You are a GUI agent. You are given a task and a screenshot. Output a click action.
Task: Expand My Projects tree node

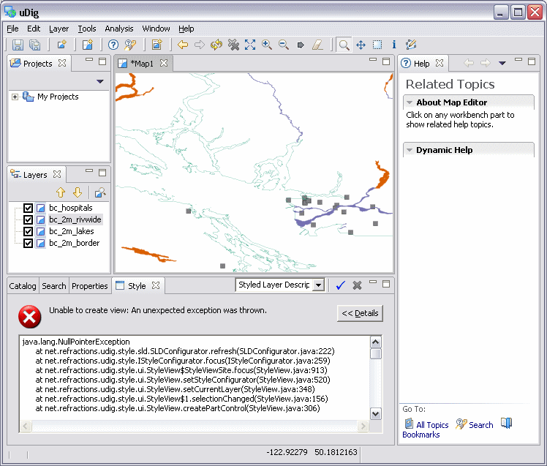[15, 97]
